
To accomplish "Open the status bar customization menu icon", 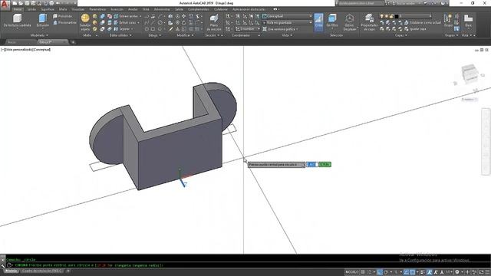I will coord(487,272).
